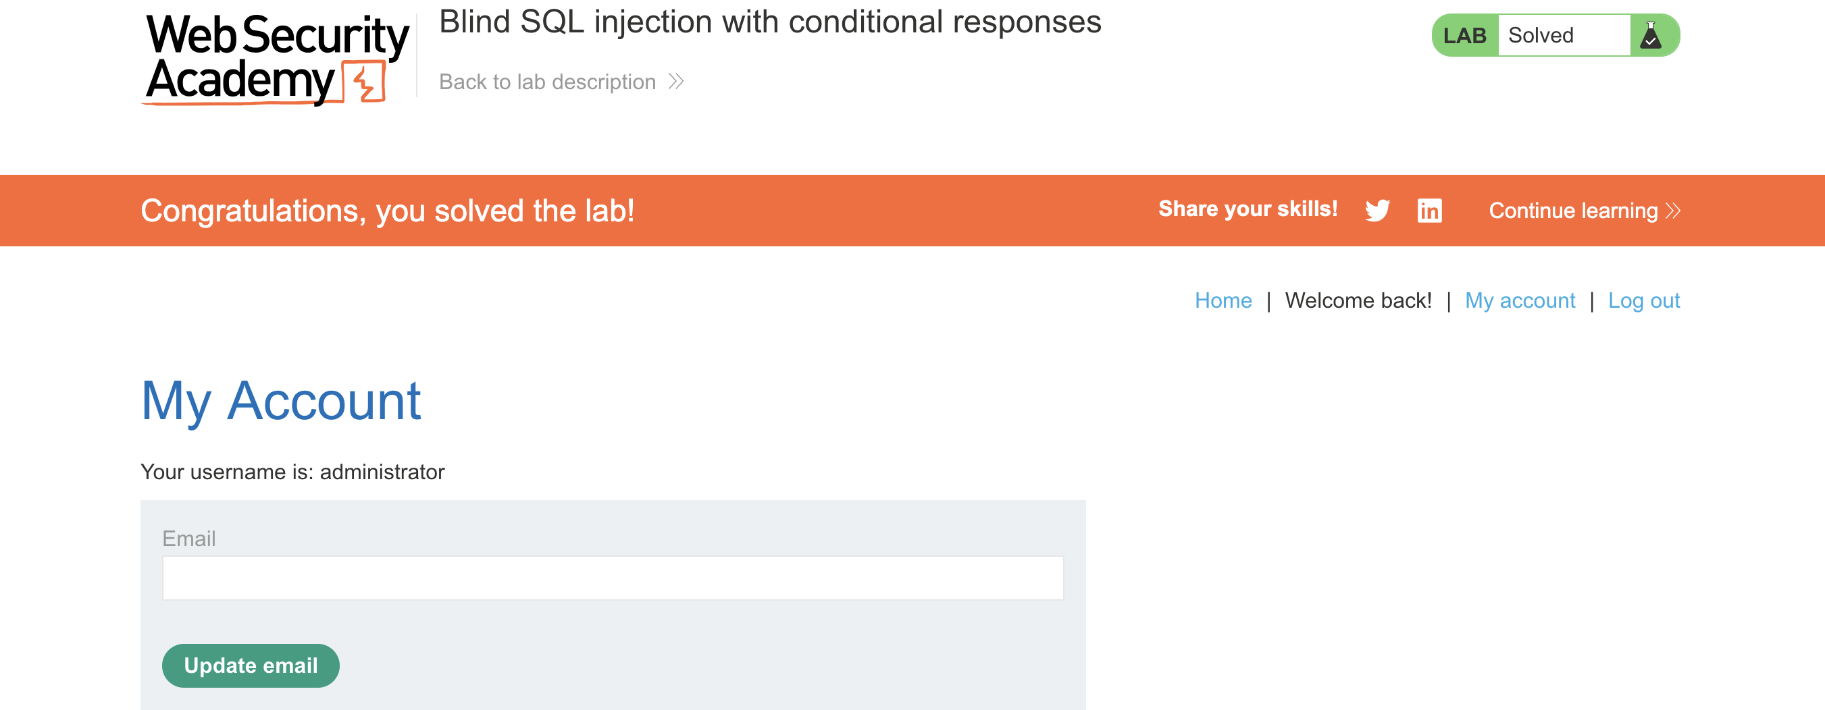Open My account navigation link
This screenshot has width=1825, height=710.
click(1520, 300)
